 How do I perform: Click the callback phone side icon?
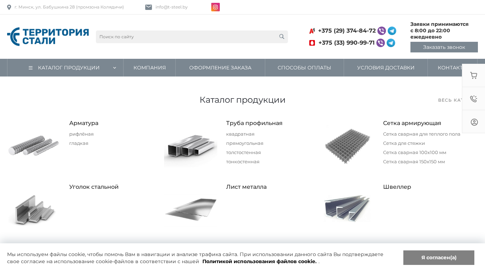(x=474, y=99)
